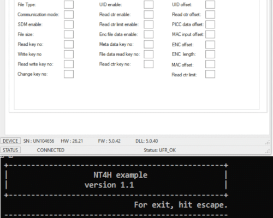273x218 pixels.
Task: Select the Read ctr limit field
Action: (210, 74)
